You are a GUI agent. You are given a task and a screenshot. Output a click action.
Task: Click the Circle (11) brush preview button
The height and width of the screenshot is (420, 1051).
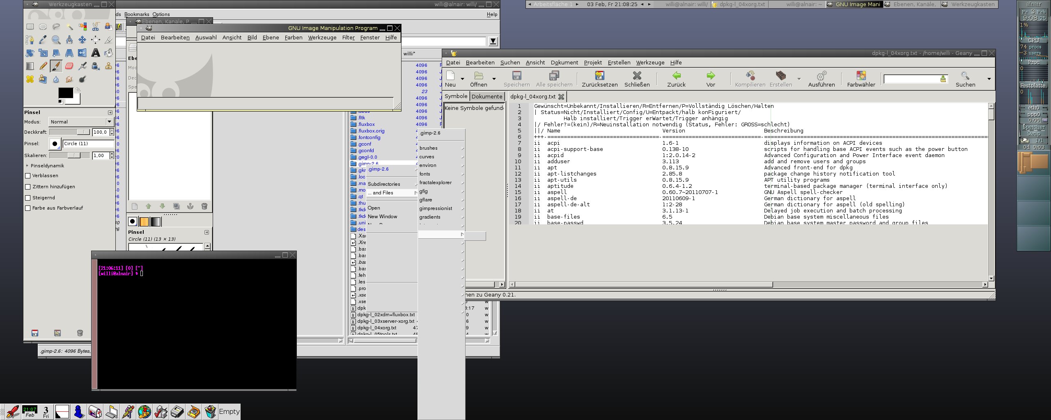pyautogui.click(x=55, y=144)
